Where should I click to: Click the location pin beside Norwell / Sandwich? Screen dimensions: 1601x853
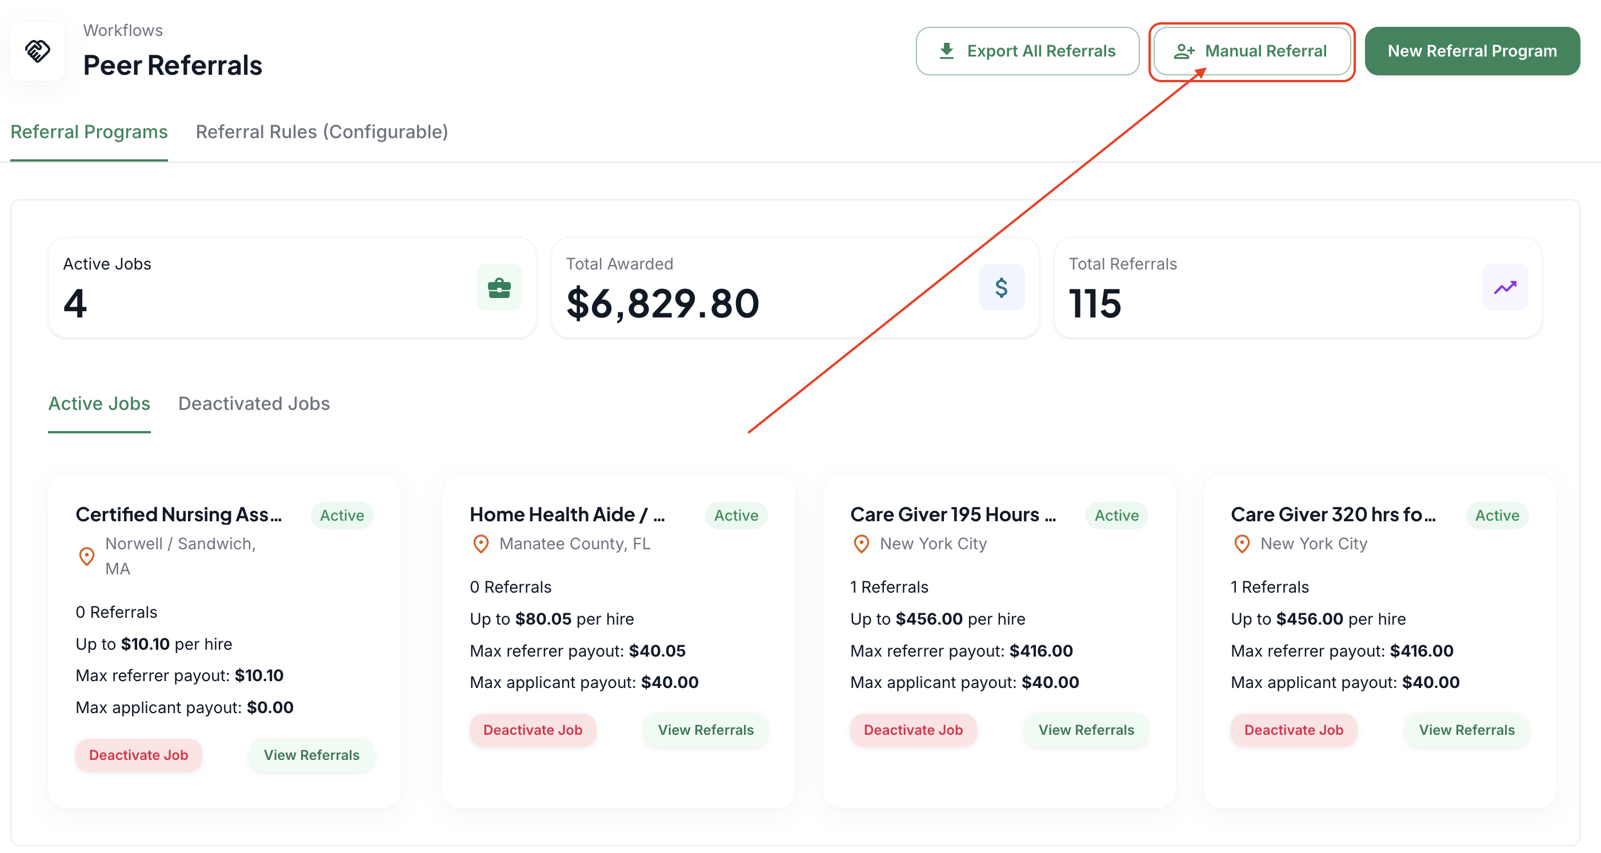(87, 556)
